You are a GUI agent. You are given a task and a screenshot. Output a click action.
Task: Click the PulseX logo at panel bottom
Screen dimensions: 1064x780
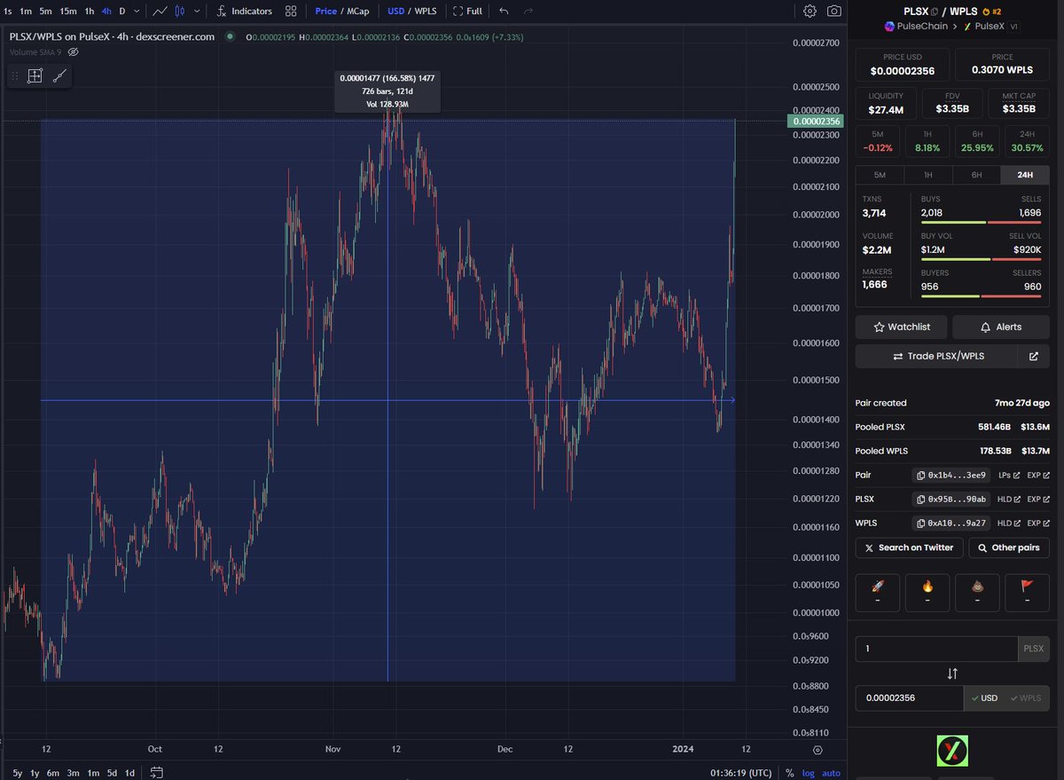[952, 751]
